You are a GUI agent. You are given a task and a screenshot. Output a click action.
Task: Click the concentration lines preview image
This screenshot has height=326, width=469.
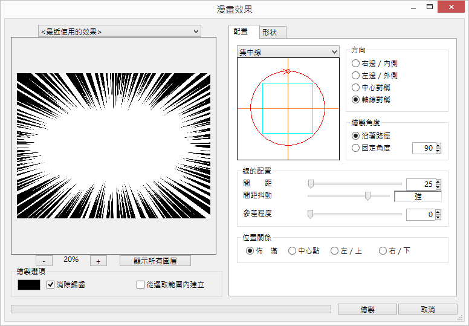click(x=114, y=146)
